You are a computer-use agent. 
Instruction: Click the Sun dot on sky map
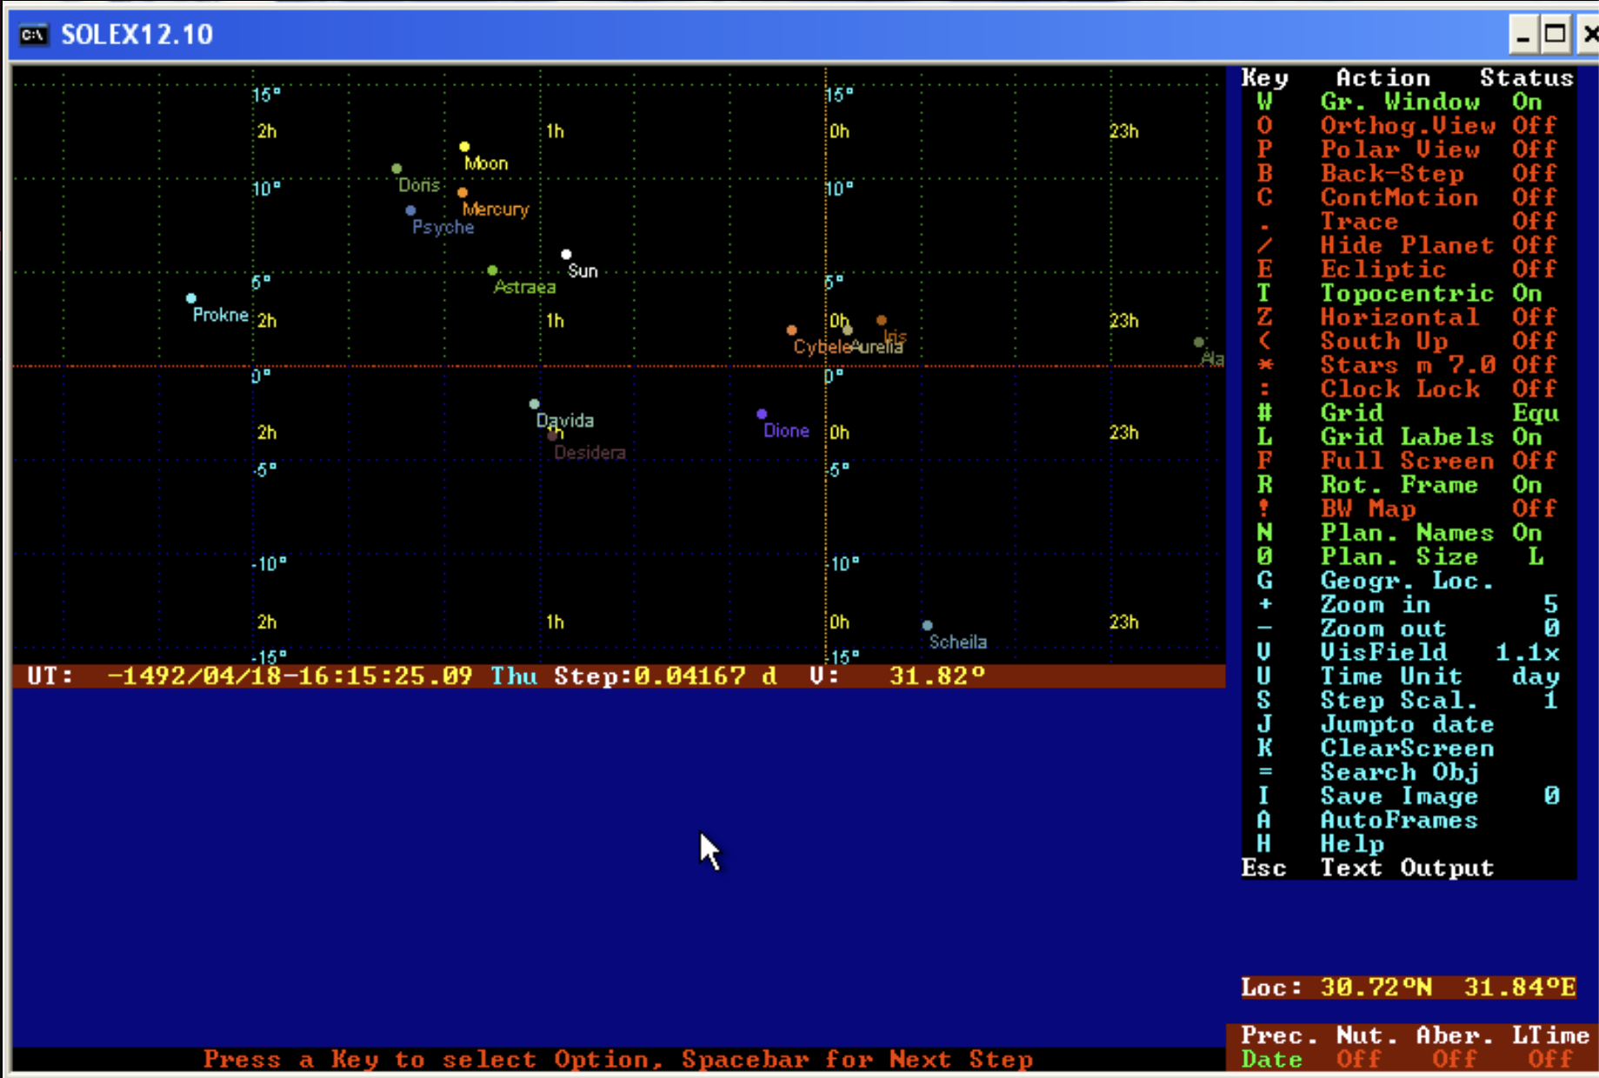click(x=566, y=254)
